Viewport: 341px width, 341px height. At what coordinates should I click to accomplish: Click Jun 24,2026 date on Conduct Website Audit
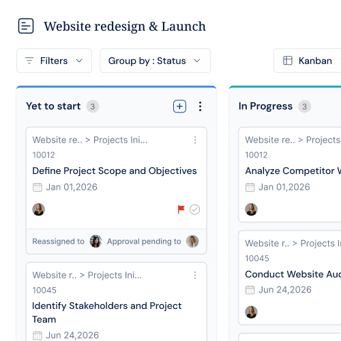[285, 290]
